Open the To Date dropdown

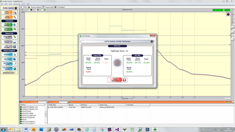tap(68, 102)
